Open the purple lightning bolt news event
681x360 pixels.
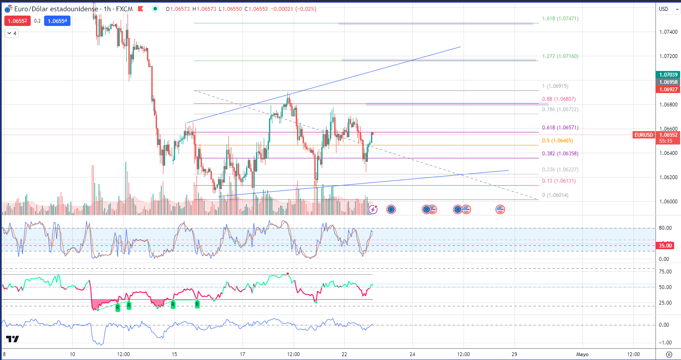point(373,210)
